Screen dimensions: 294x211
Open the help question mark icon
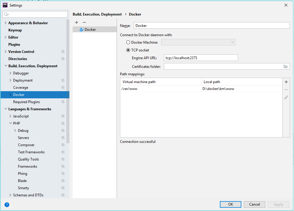click(7, 205)
